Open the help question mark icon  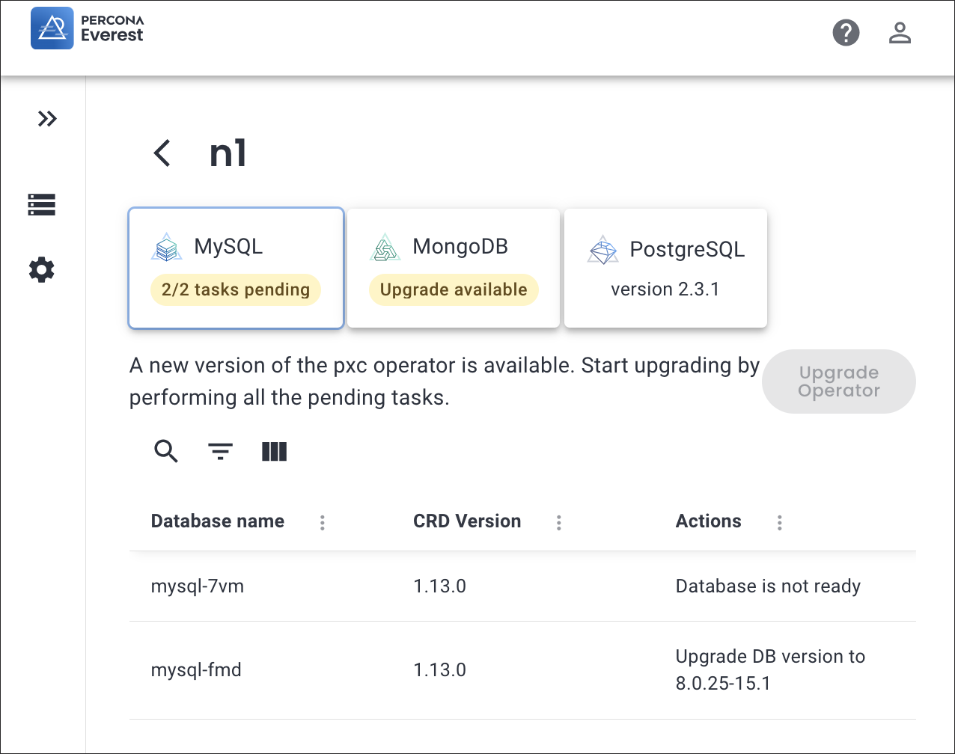pos(846,33)
